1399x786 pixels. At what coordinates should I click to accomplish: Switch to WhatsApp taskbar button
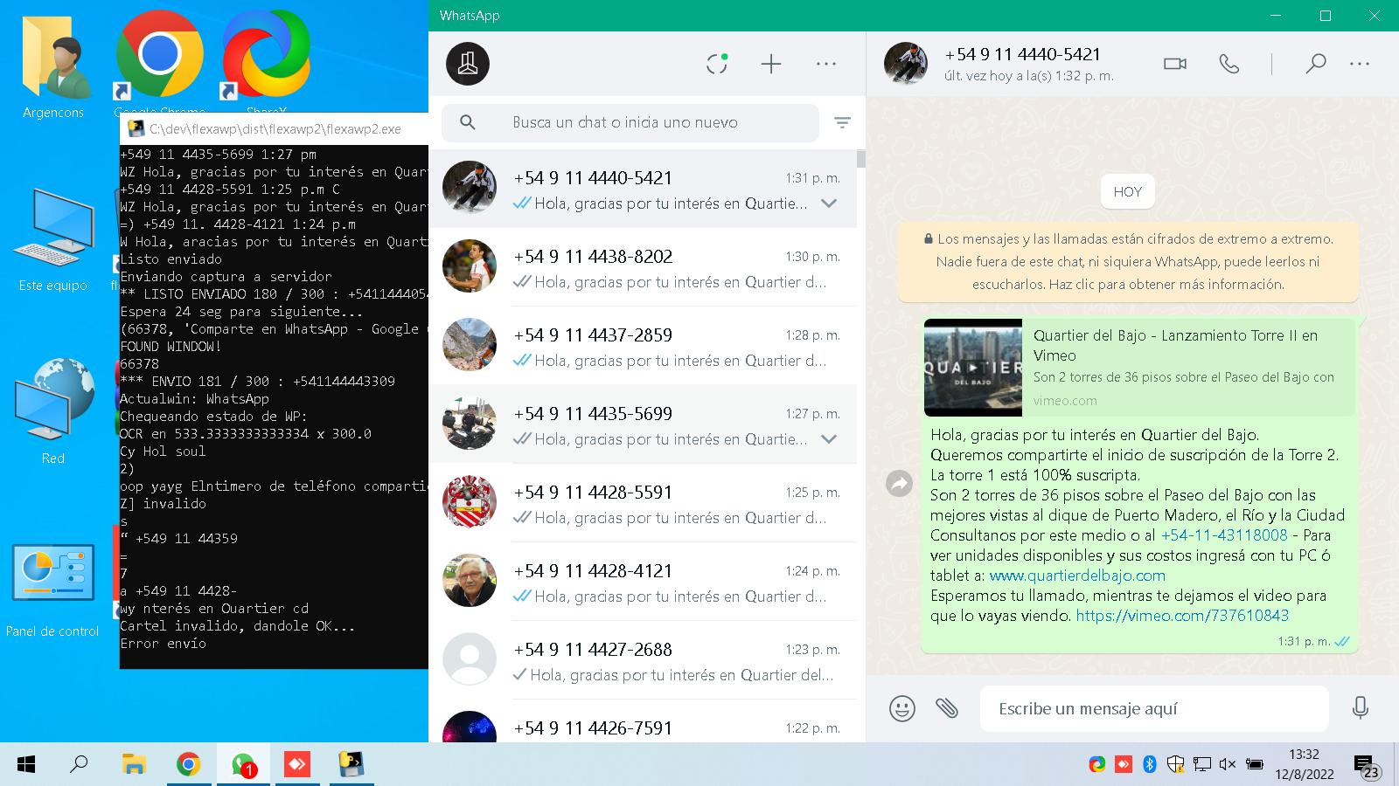pyautogui.click(x=243, y=765)
